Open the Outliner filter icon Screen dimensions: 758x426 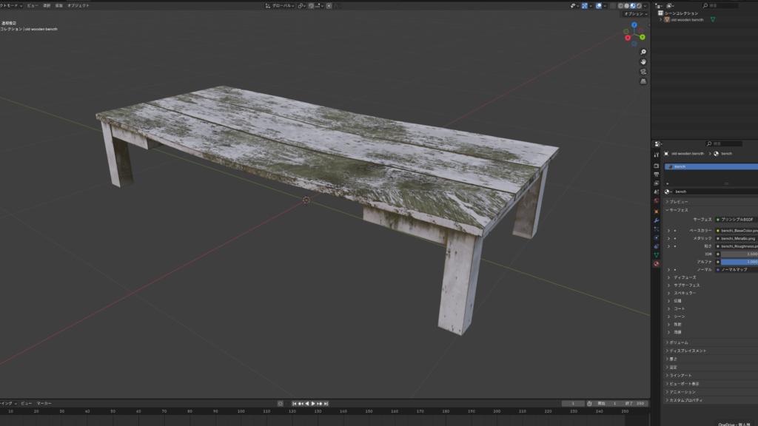coord(669,5)
